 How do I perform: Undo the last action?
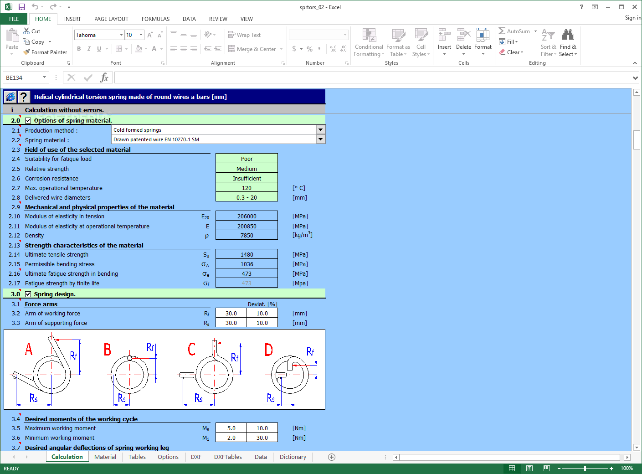coord(35,7)
